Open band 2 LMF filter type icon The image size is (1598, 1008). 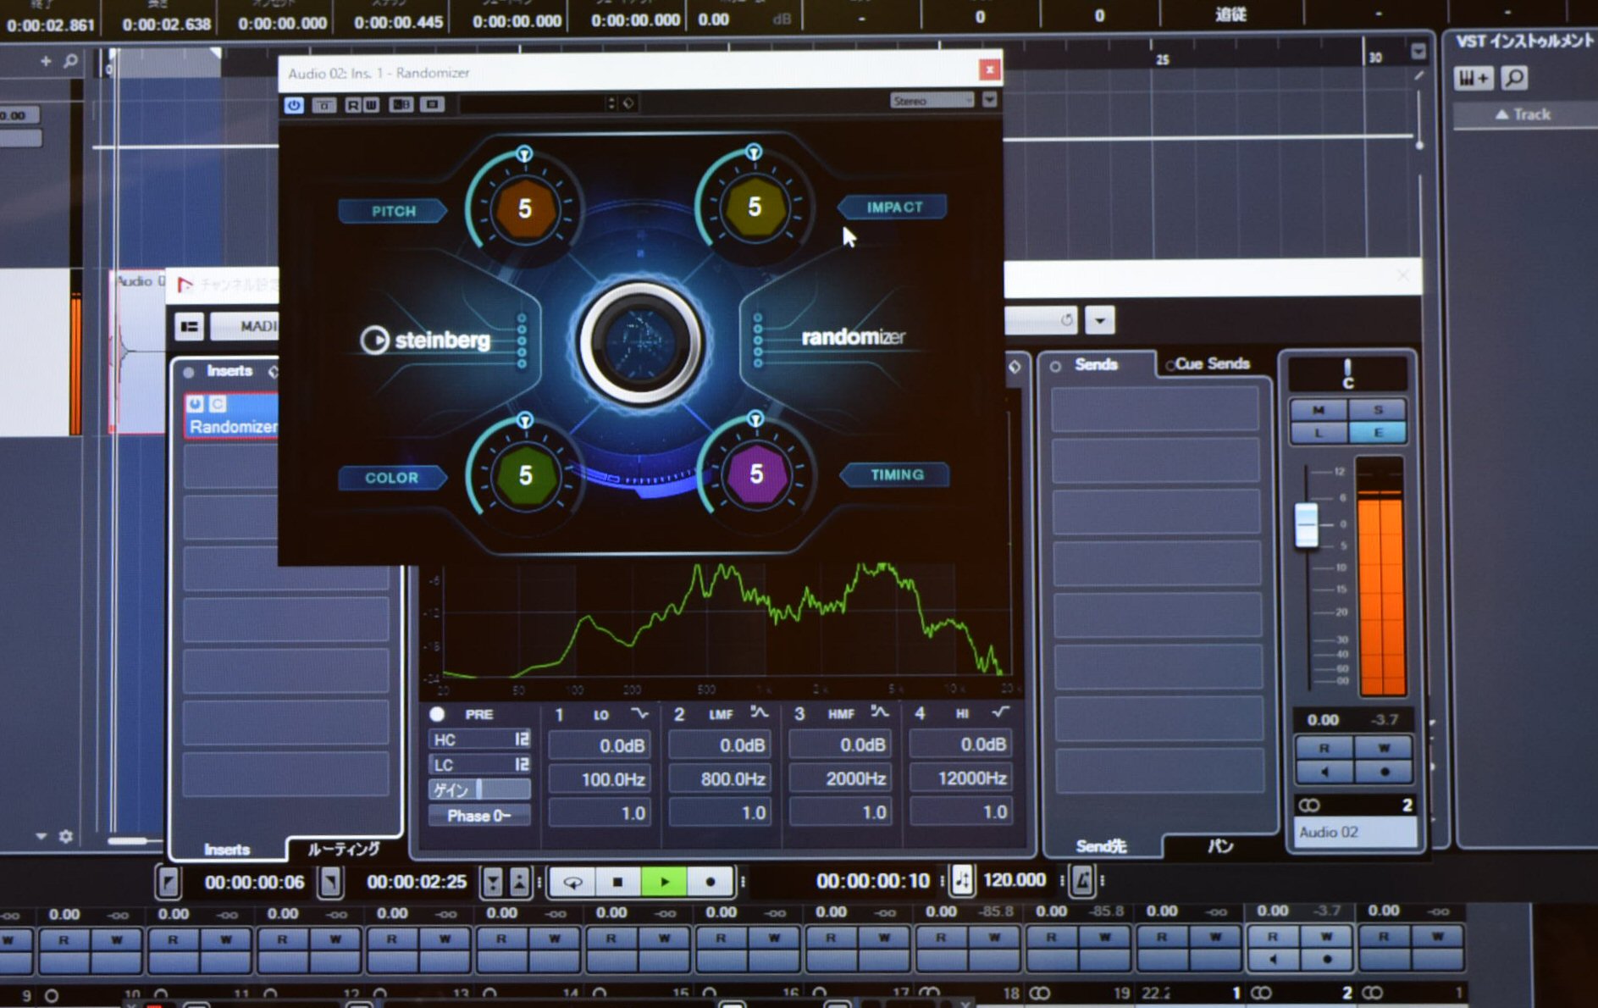click(760, 713)
